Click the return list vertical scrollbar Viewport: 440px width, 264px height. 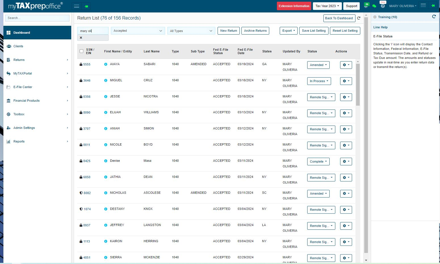tap(358, 84)
